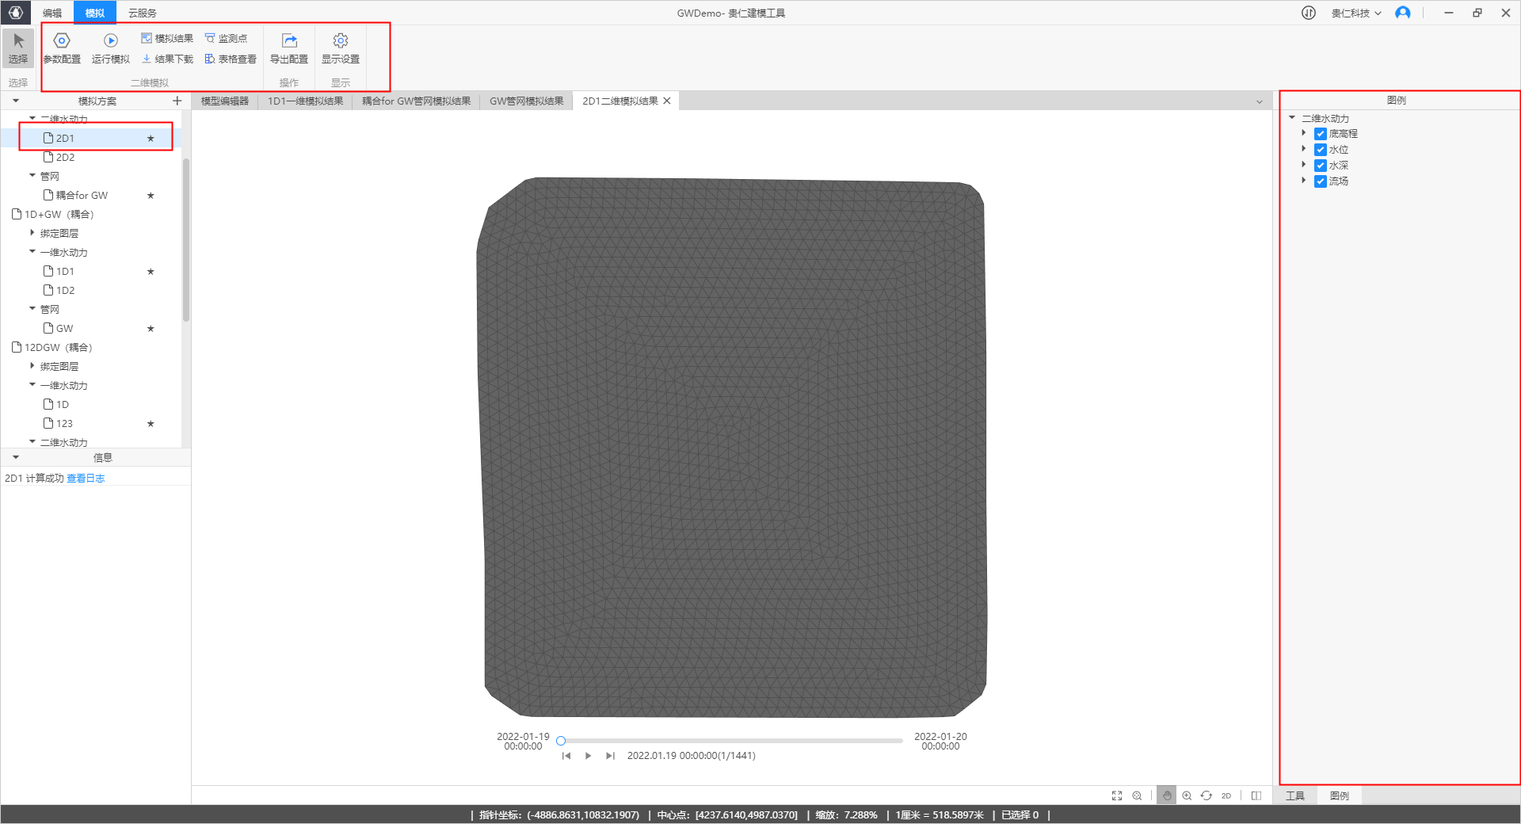This screenshot has height=824, width=1521.
Task: Open 参数配置 parameter configuration tool
Action: click(x=62, y=48)
